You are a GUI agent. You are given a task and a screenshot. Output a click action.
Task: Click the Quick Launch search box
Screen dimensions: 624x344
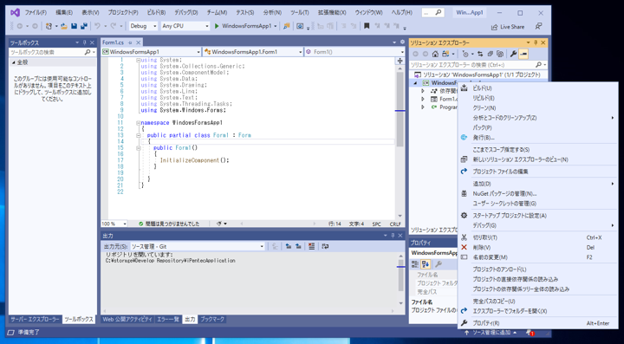pos(433,13)
